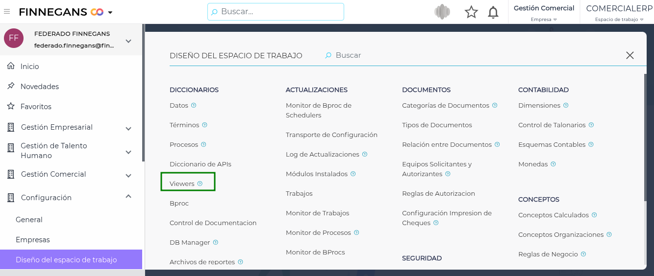Open Bproc link
The height and width of the screenshot is (276, 654).
(179, 203)
